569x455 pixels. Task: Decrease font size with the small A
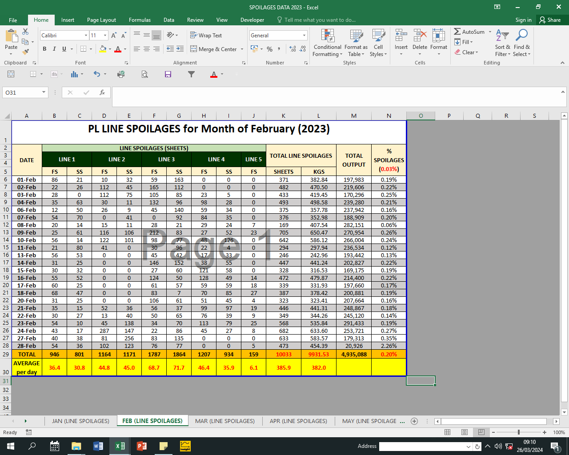tap(123, 35)
